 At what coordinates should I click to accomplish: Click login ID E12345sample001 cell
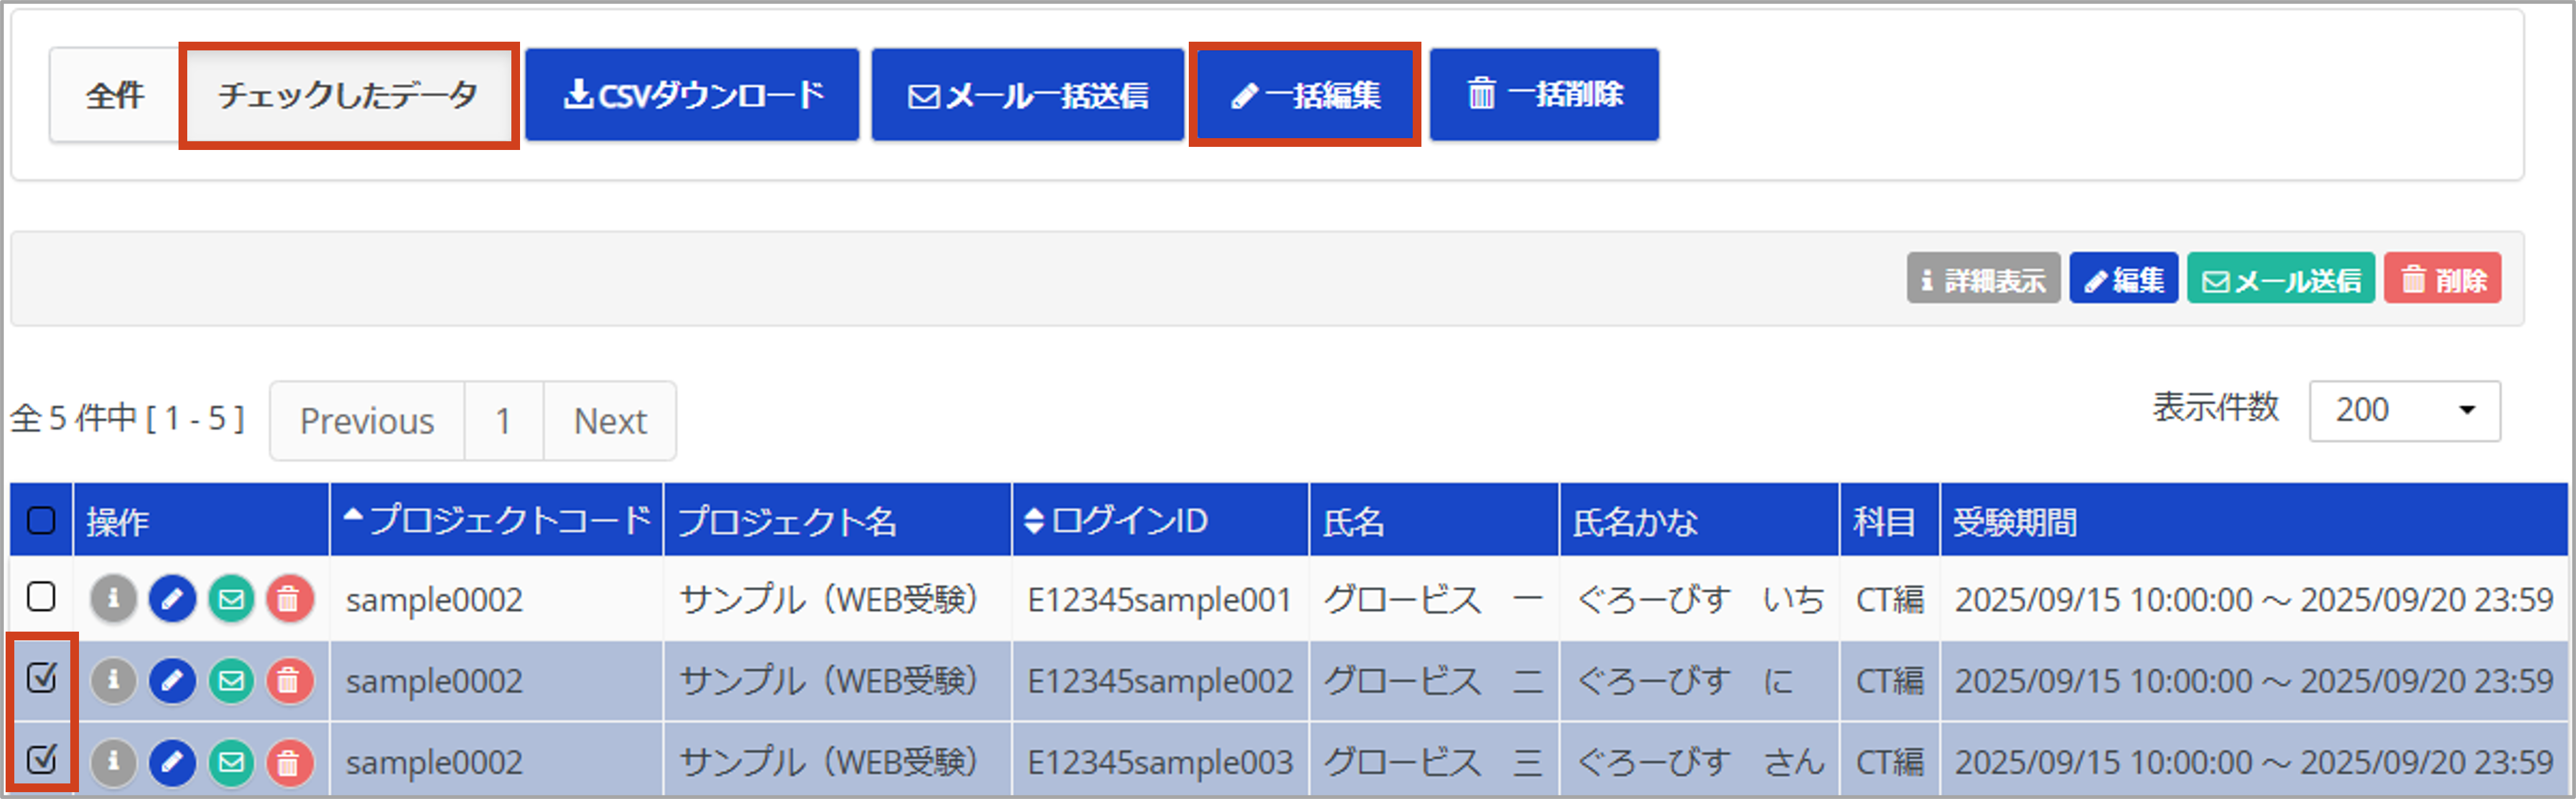coord(1160,599)
